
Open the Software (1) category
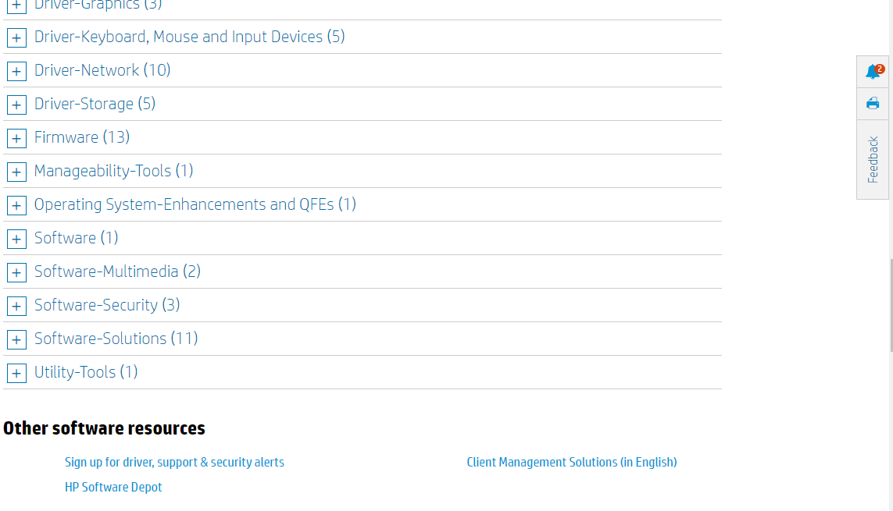tap(76, 238)
